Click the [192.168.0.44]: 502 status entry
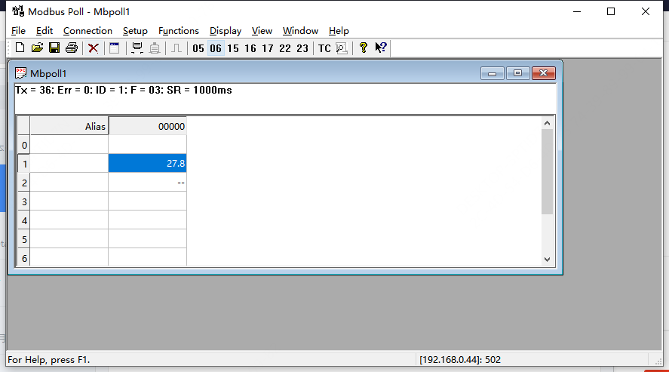The width and height of the screenshot is (669, 372). pyautogui.click(x=460, y=360)
